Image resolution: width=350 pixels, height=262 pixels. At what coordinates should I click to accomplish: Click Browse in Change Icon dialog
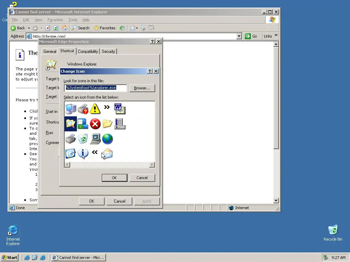(x=142, y=88)
